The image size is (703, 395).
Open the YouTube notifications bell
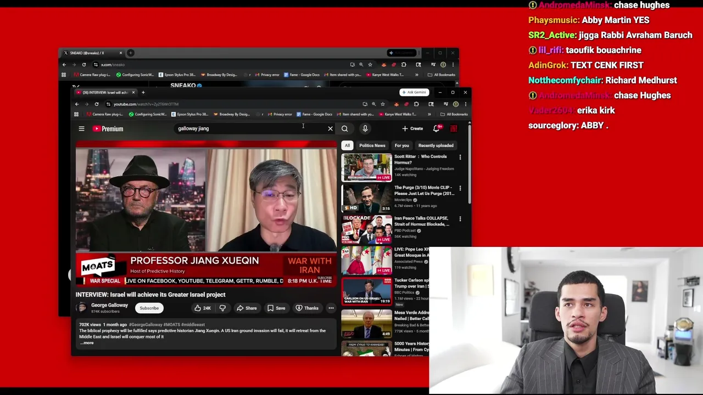coord(437,128)
